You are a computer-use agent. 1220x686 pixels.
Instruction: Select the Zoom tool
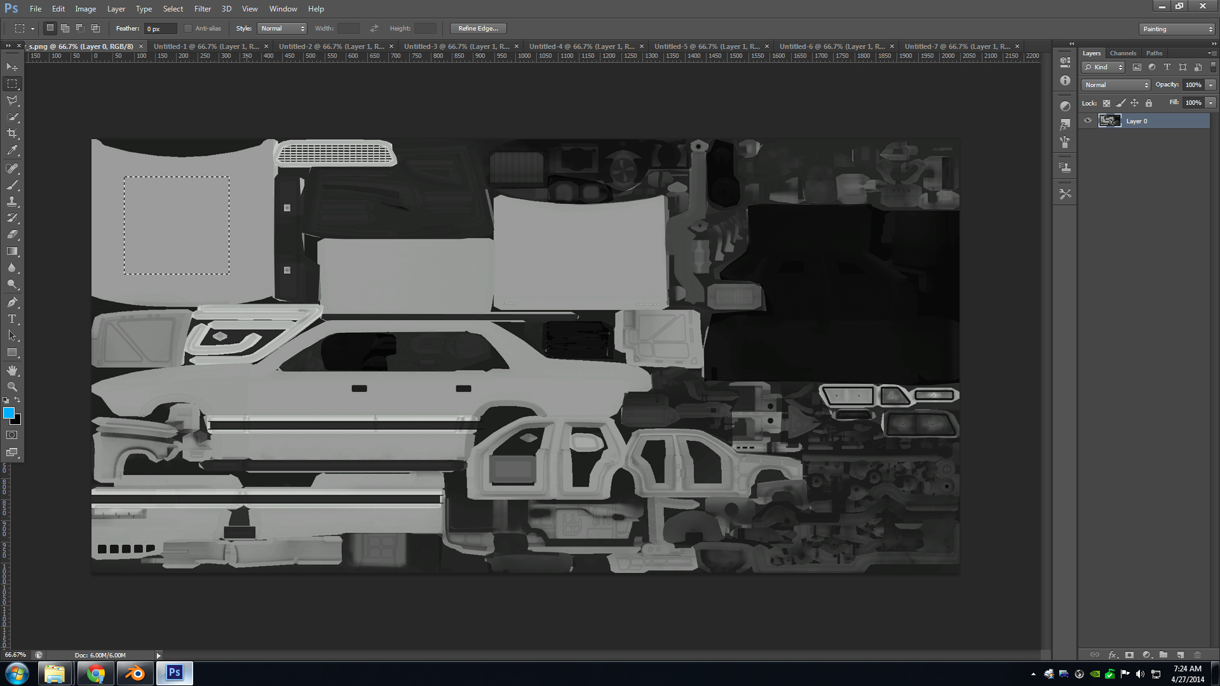click(x=11, y=386)
